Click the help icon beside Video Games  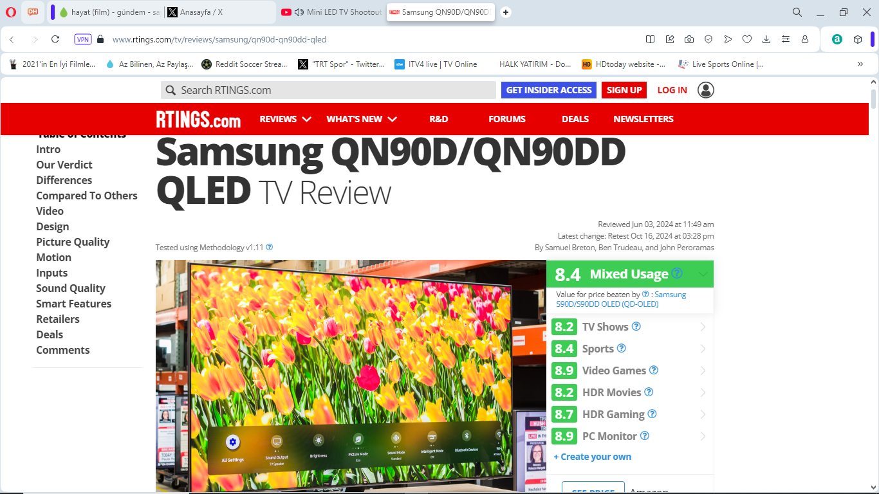tap(654, 370)
